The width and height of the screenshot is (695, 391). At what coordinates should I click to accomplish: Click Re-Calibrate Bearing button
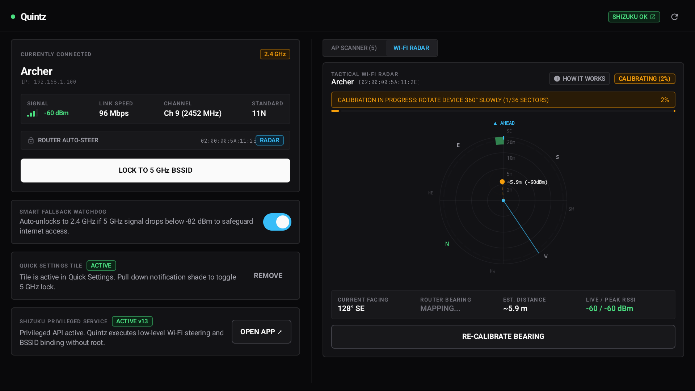pos(503,337)
